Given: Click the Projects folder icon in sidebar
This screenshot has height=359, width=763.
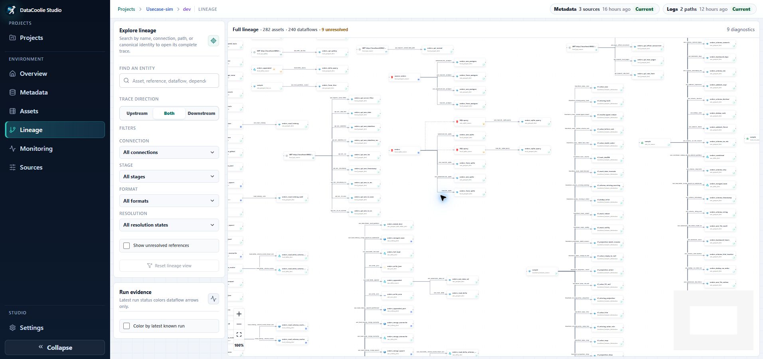Looking at the screenshot, I should (12, 38).
